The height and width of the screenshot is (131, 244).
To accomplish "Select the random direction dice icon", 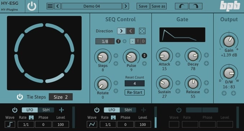I will click(142, 31).
